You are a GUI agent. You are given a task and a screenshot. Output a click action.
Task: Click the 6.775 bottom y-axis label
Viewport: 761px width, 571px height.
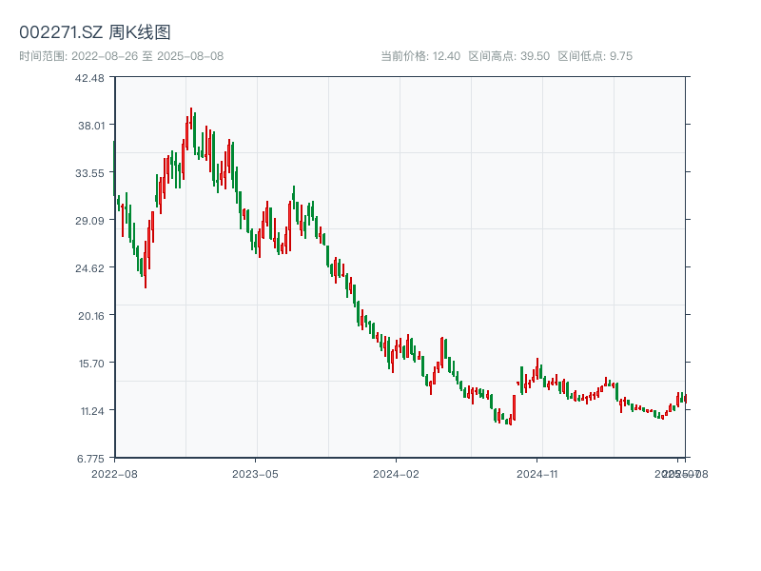pyautogui.click(x=89, y=459)
